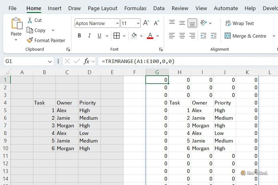278x185 pixels.
Task: Centre text horizontally
Action: [x=182, y=36]
